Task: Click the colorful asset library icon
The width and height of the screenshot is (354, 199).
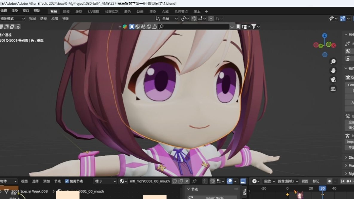Action: [x=125, y=27]
